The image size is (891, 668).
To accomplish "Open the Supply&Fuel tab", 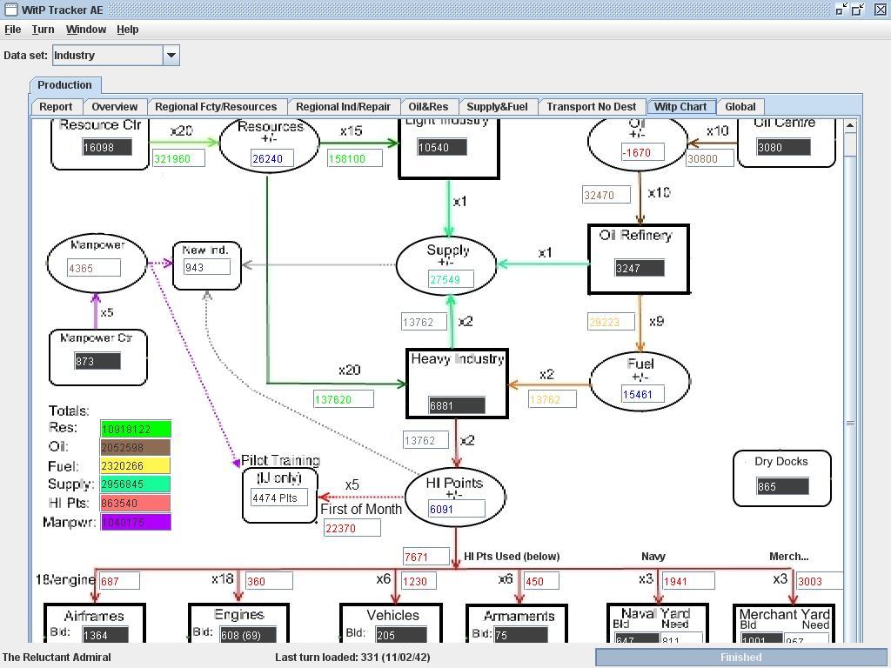I will (x=497, y=107).
